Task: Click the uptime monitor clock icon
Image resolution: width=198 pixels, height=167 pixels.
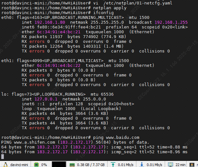Action: [171, 164]
